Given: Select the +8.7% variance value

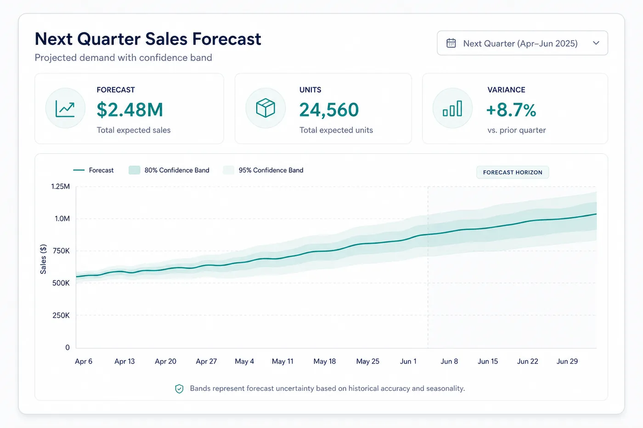Looking at the screenshot, I should [x=511, y=110].
